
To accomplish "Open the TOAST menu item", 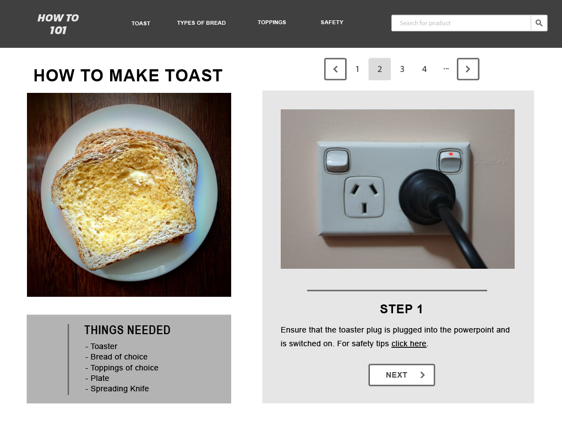I will (140, 23).
